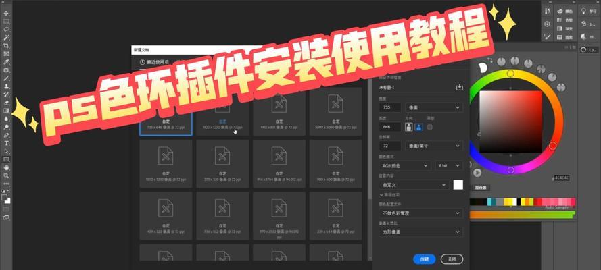Click the foreground color swatch in toolbar
This screenshot has height=270, width=601.
[5, 198]
